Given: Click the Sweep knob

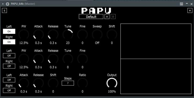Looking at the screenshot, I should click(x=97, y=35).
